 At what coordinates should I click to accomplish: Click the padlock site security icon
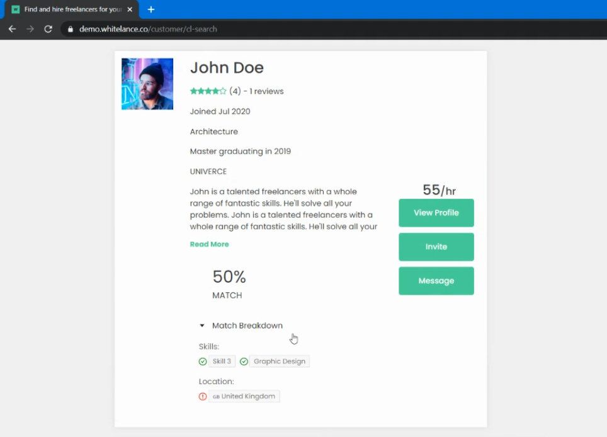[71, 29]
